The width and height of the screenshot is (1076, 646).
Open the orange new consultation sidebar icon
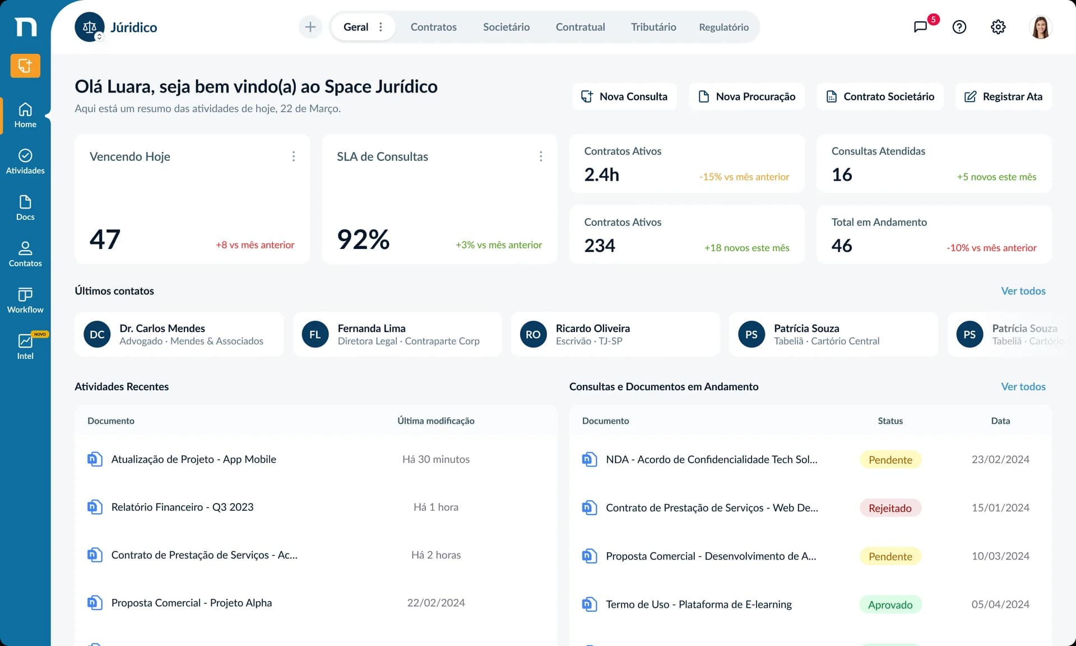25,66
